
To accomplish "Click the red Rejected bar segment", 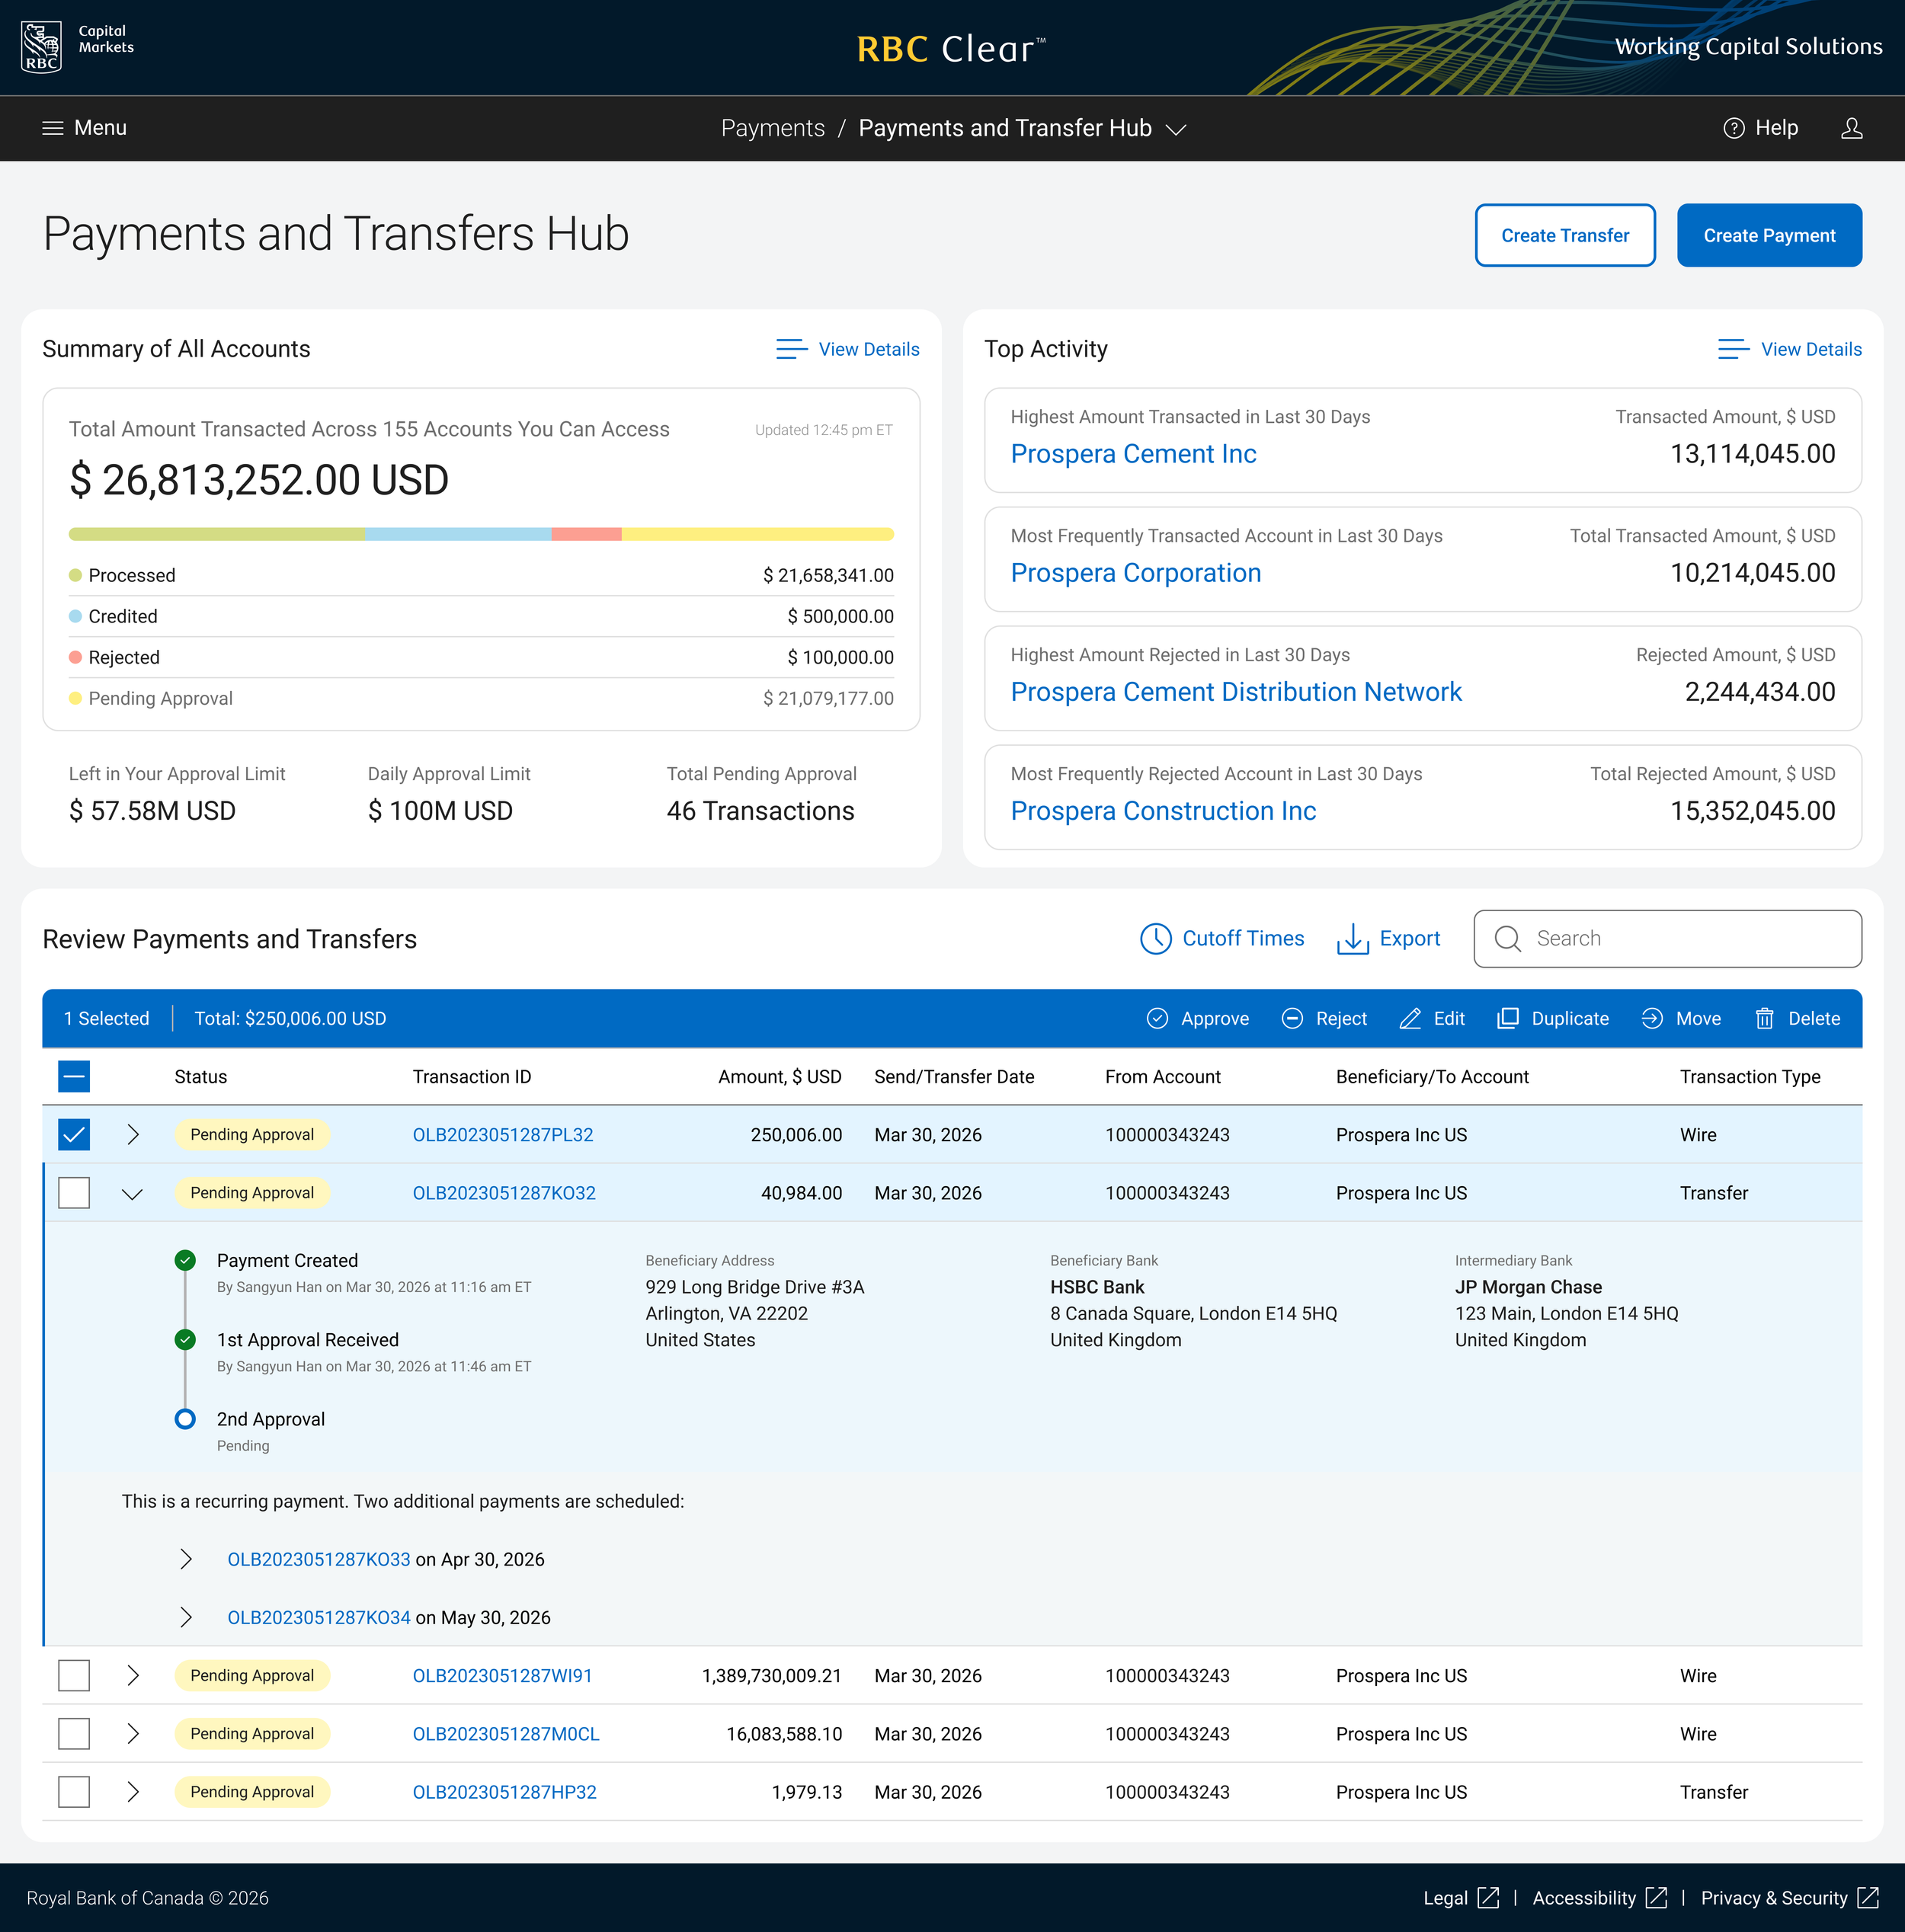I will click(x=586, y=534).
